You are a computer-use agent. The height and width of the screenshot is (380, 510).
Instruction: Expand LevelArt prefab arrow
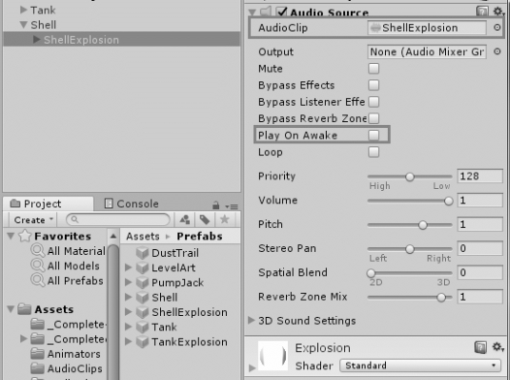(x=129, y=268)
